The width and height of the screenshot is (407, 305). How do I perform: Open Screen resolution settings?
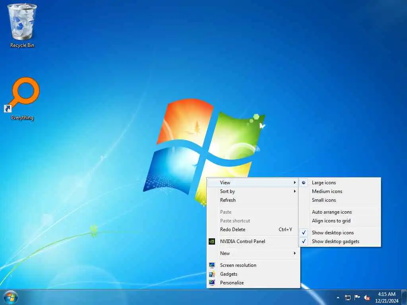[253, 265]
